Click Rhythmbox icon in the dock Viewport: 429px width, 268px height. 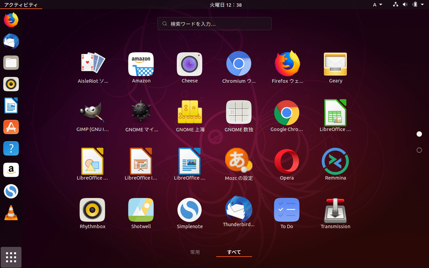coord(11,84)
